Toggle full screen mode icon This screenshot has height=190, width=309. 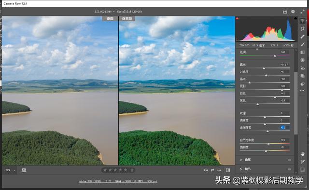coord(302,12)
